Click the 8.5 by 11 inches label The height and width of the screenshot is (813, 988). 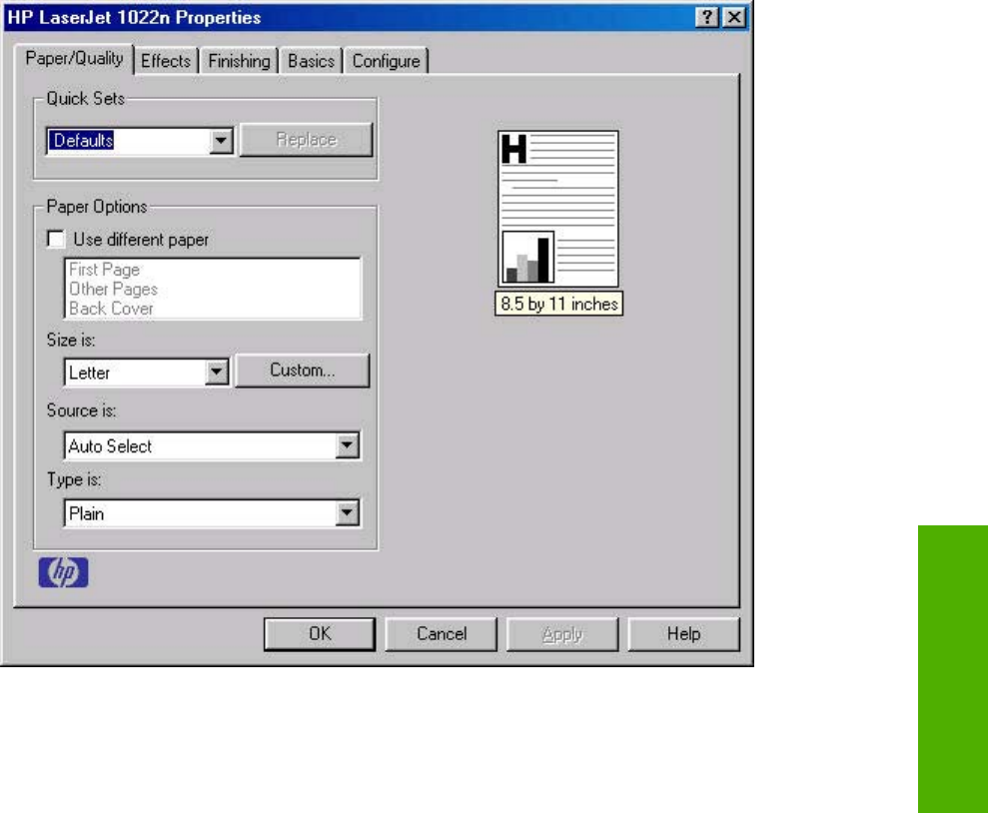click(558, 304)
